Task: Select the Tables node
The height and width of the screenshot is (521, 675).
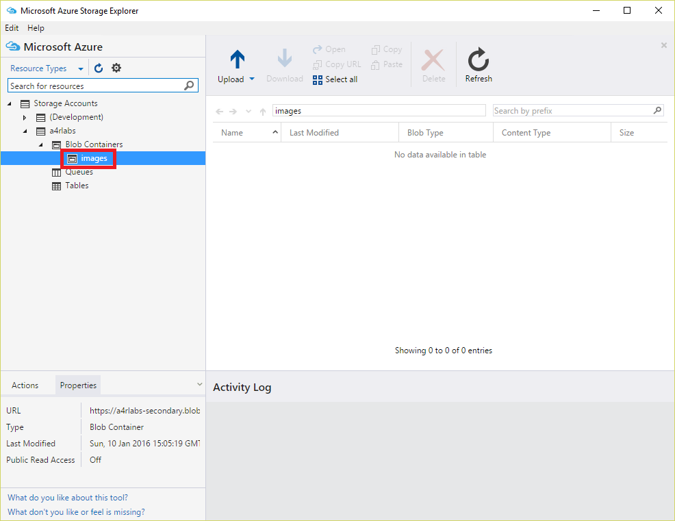Action: [x=77, y=186]
